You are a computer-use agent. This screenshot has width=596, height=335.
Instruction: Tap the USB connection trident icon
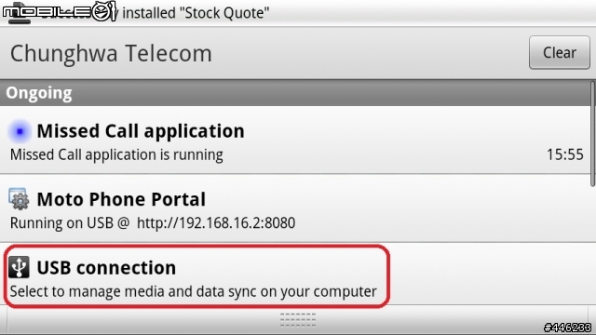(x=19, y=267)
